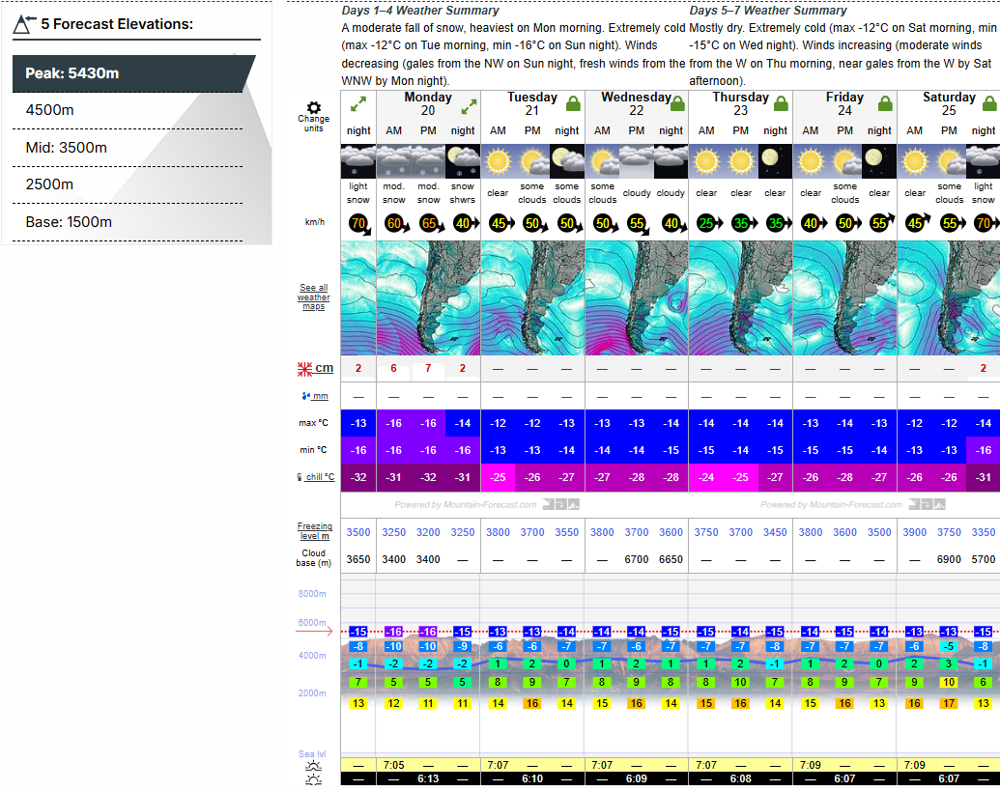Open Friday weather map thumbnail
Screen dimensions: 1000x791
click(844, 297)
